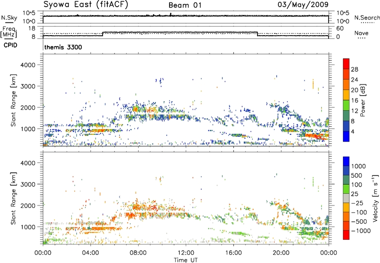380x263 pixels.
Task: Click the '25' tick on the velocity colorbar
Action: (355, 194)
